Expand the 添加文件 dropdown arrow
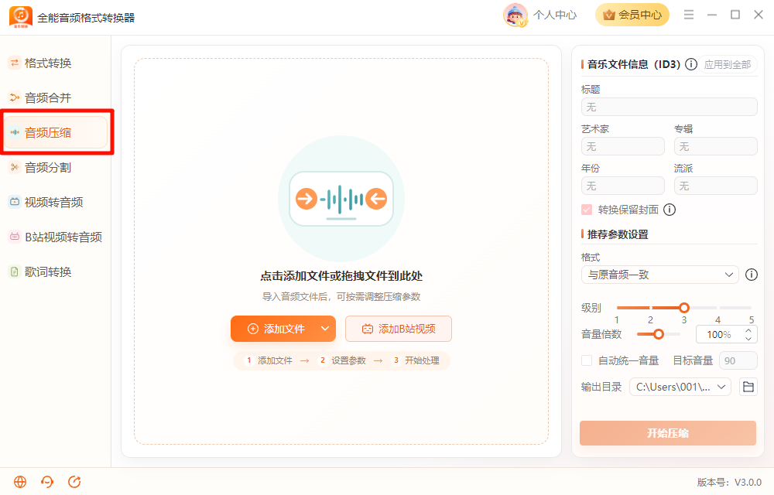Viewport: 774px width, 495px height. pos(325,329)
